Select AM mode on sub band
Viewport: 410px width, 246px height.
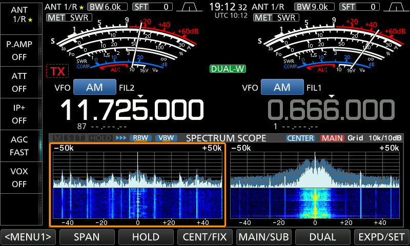click(282, 87)
